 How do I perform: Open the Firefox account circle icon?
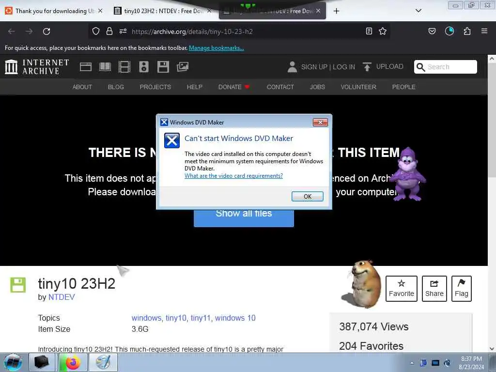tap(449, 31)
